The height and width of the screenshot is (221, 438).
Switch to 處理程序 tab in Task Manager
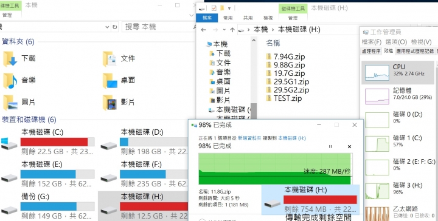point(371,51)
